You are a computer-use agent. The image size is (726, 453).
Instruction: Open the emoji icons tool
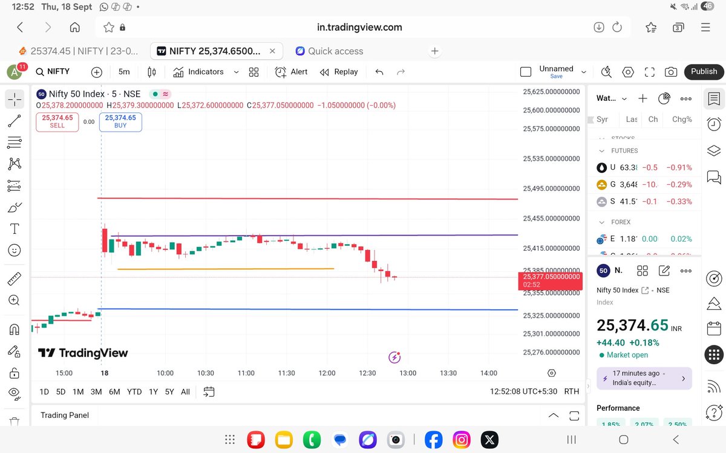pos(15,250)
